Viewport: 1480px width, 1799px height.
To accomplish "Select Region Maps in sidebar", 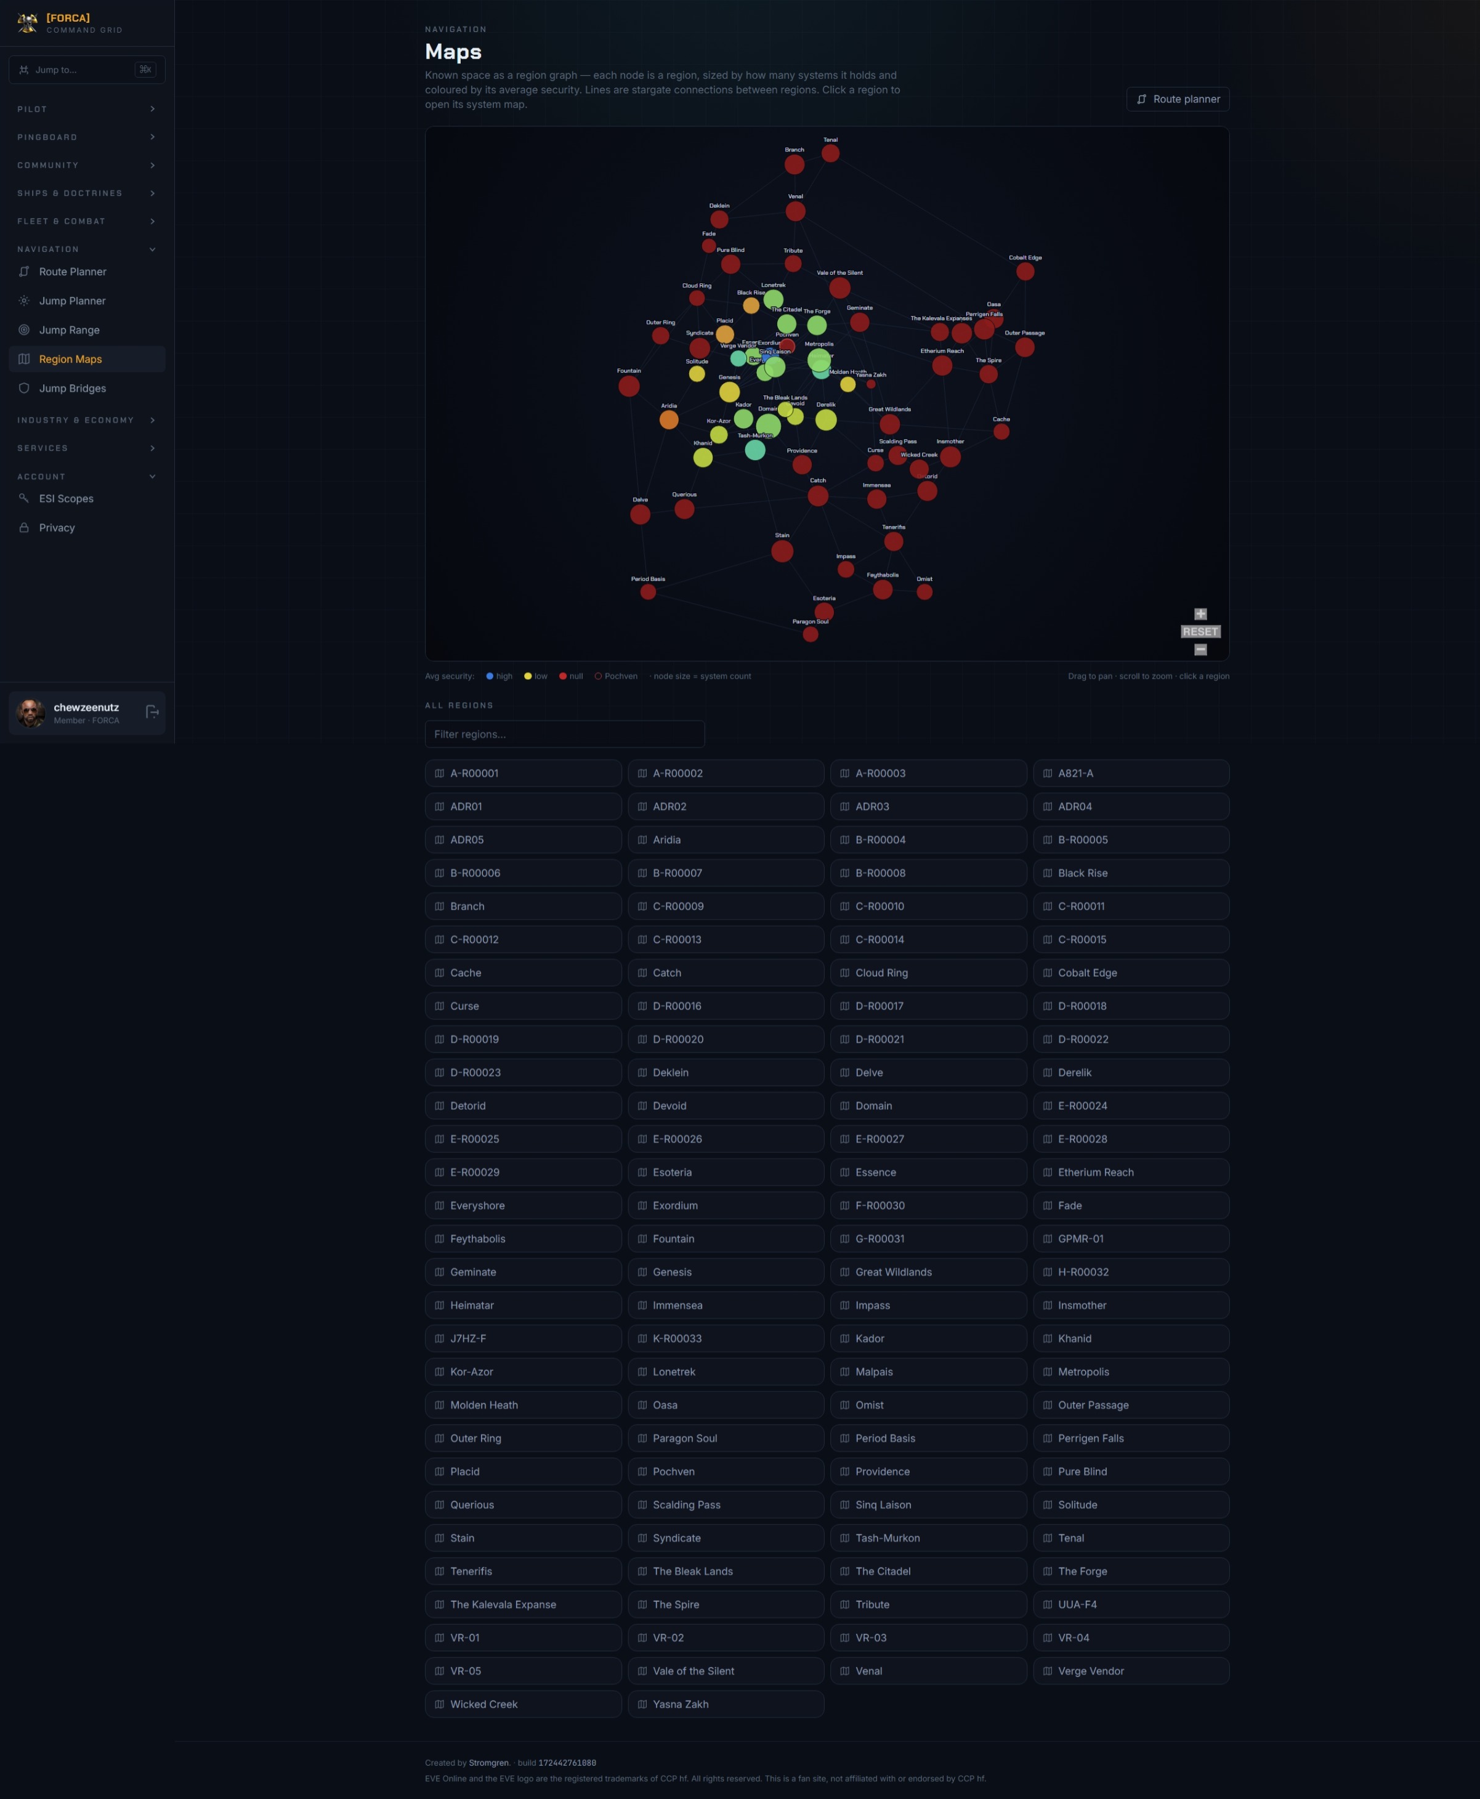I will coord(87,359).
